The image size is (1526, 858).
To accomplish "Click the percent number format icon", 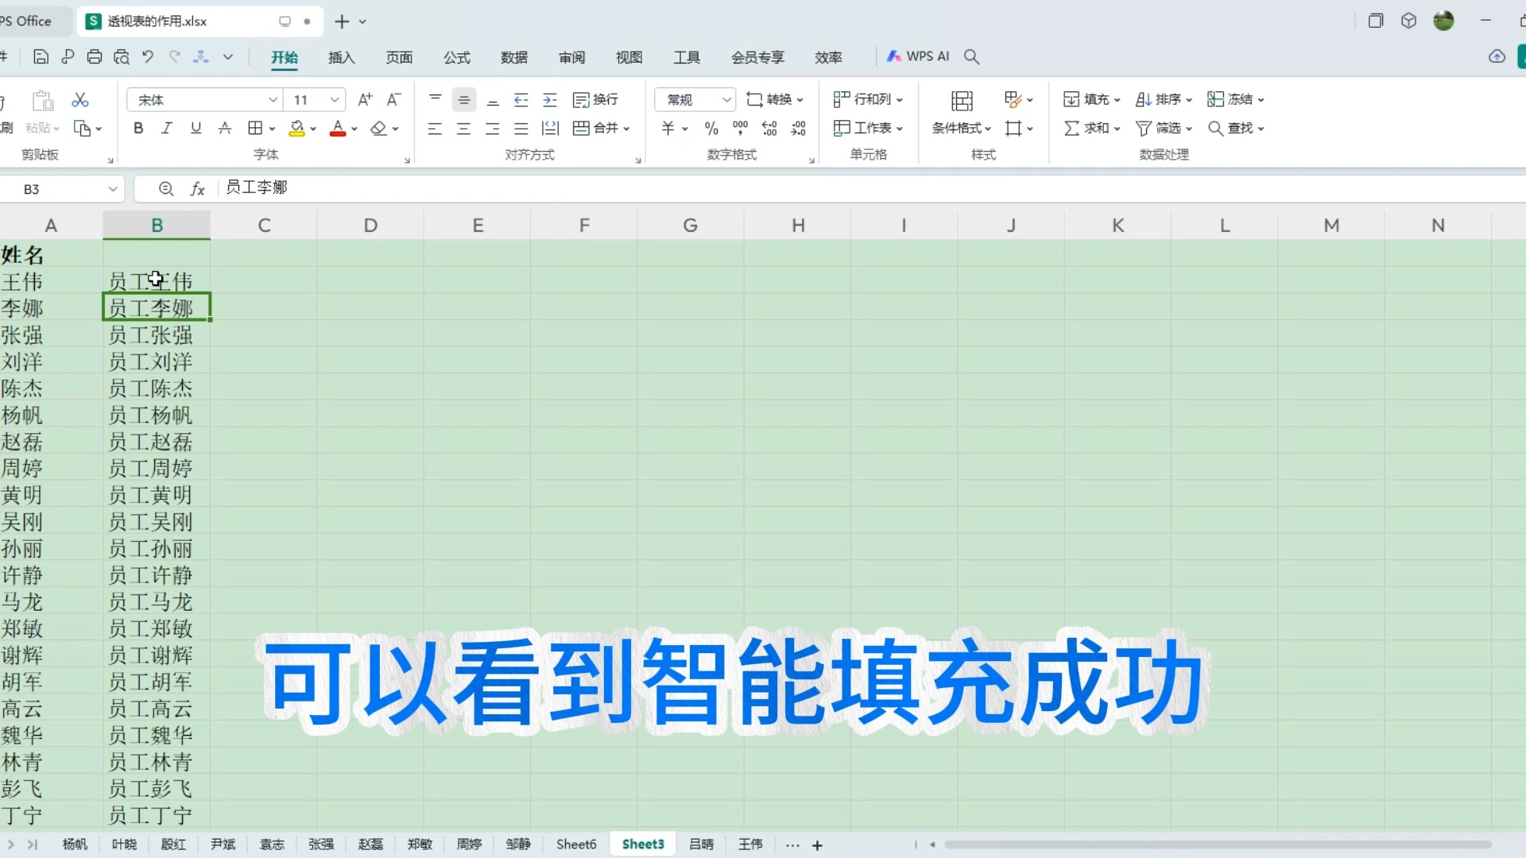I will pos(710,128).
